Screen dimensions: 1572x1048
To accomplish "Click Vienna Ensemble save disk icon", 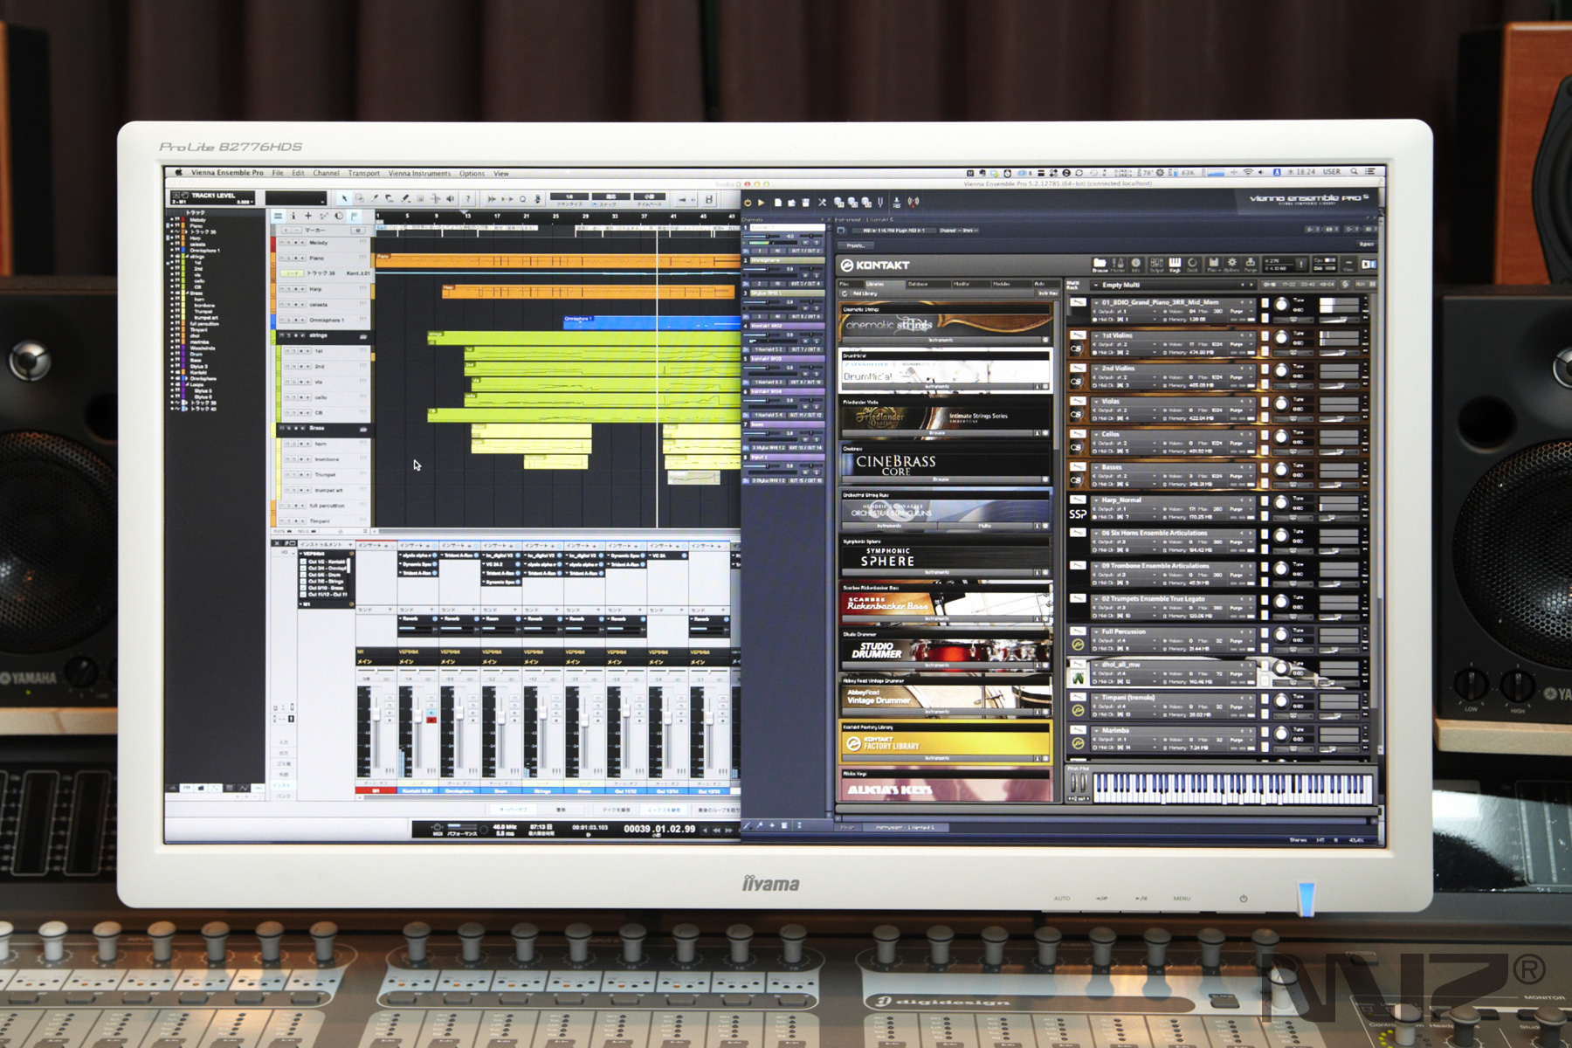I will coord(805,203).
